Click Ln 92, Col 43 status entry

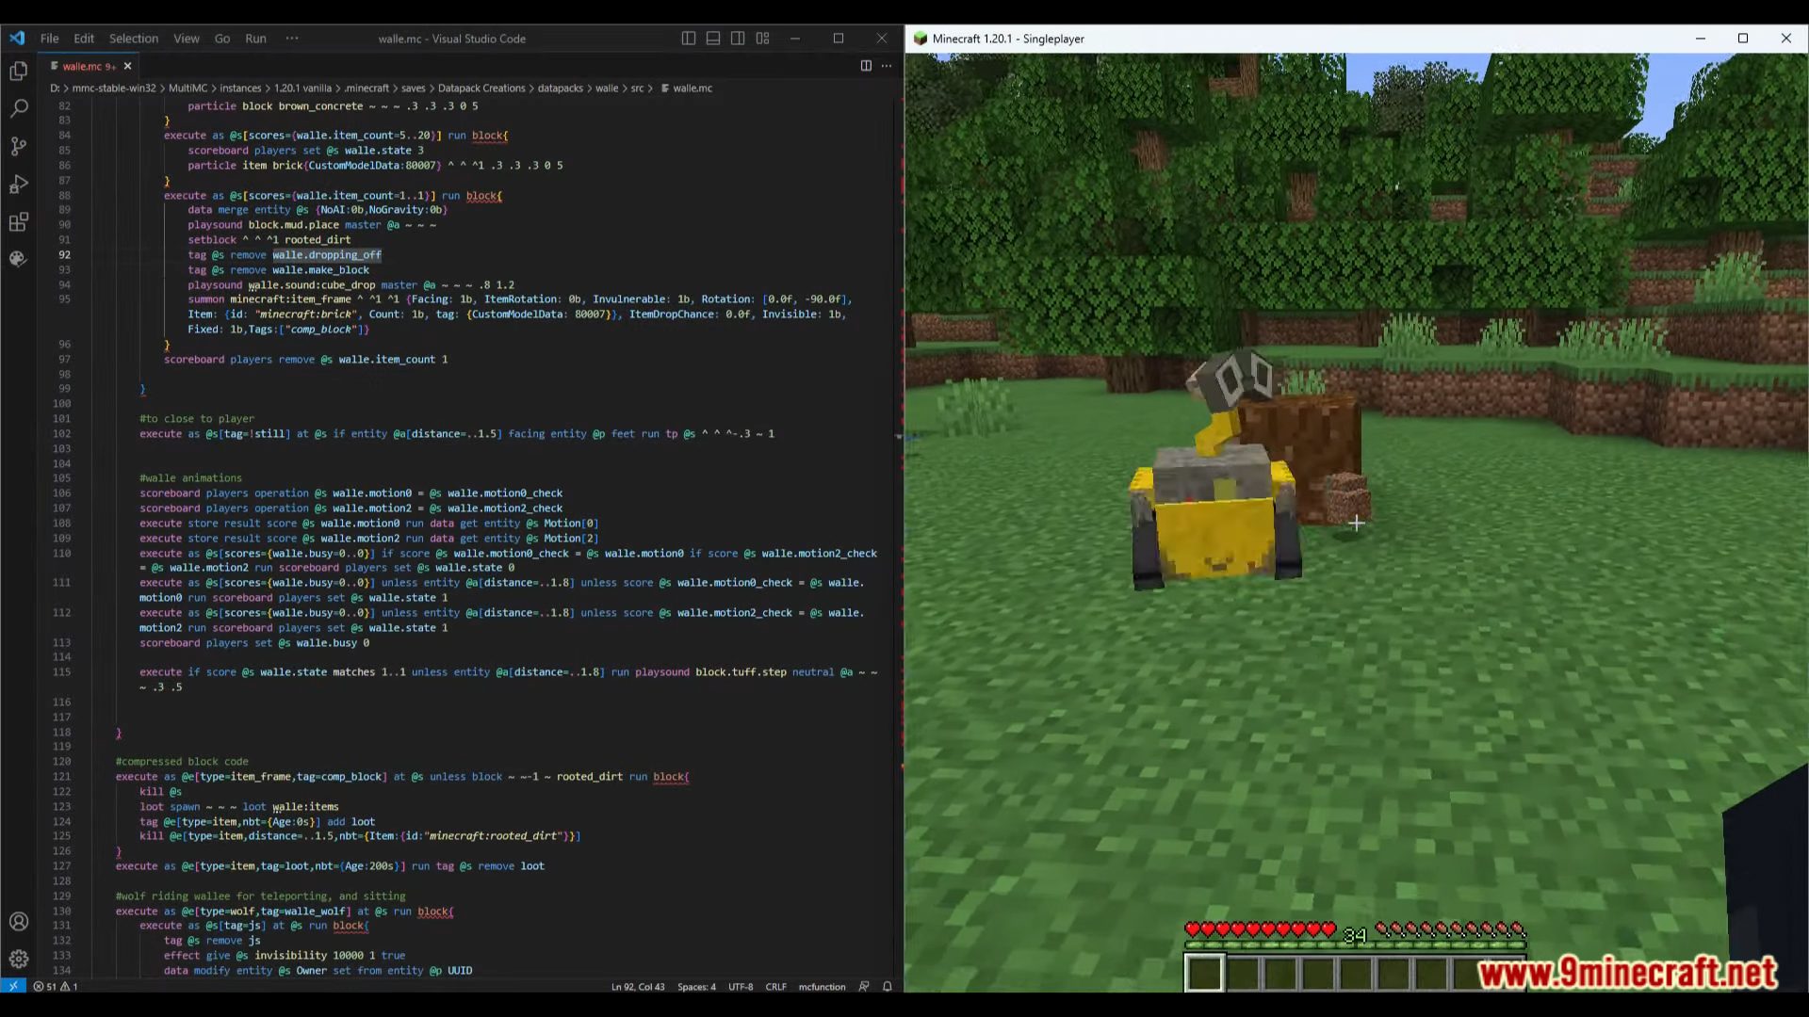coord(638,986)
